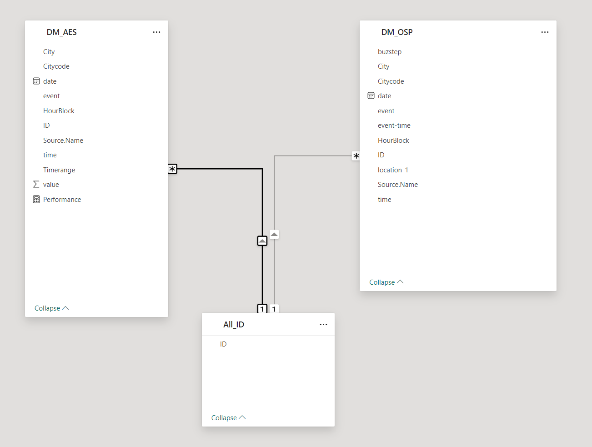Open the All_ID table more options menu

point(323,325)
